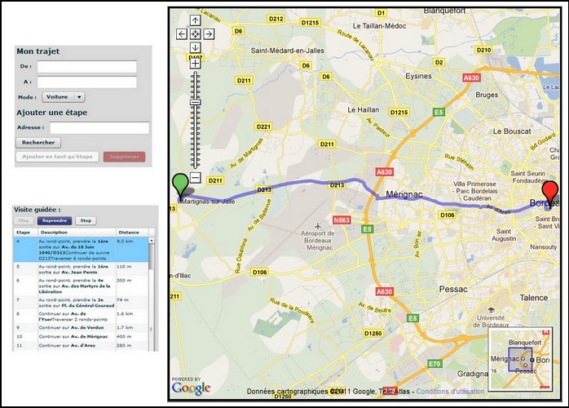Click the red destination marker
This screenshot has width=569, height=408.
pyautogui.click(x=550, y=193)
